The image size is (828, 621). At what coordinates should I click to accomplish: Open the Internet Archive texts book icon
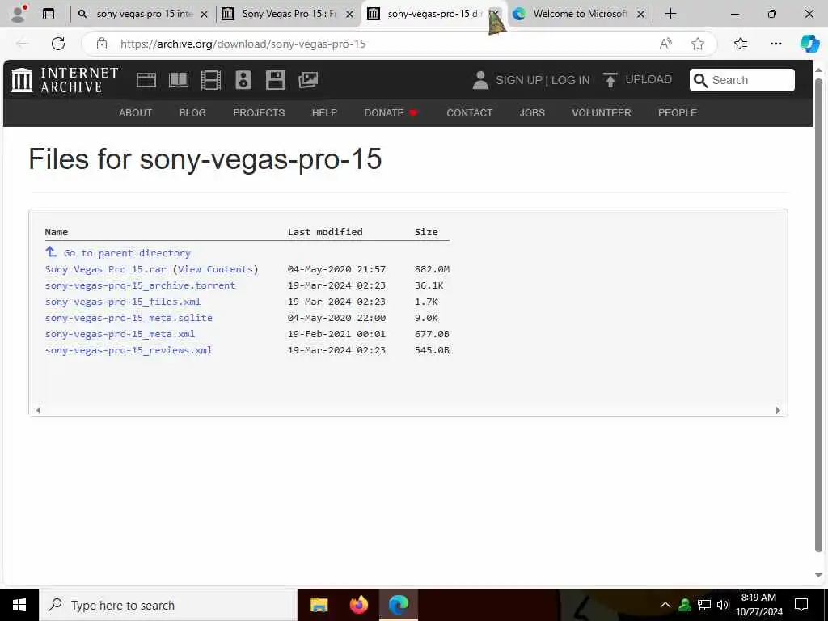coord(179,80)
